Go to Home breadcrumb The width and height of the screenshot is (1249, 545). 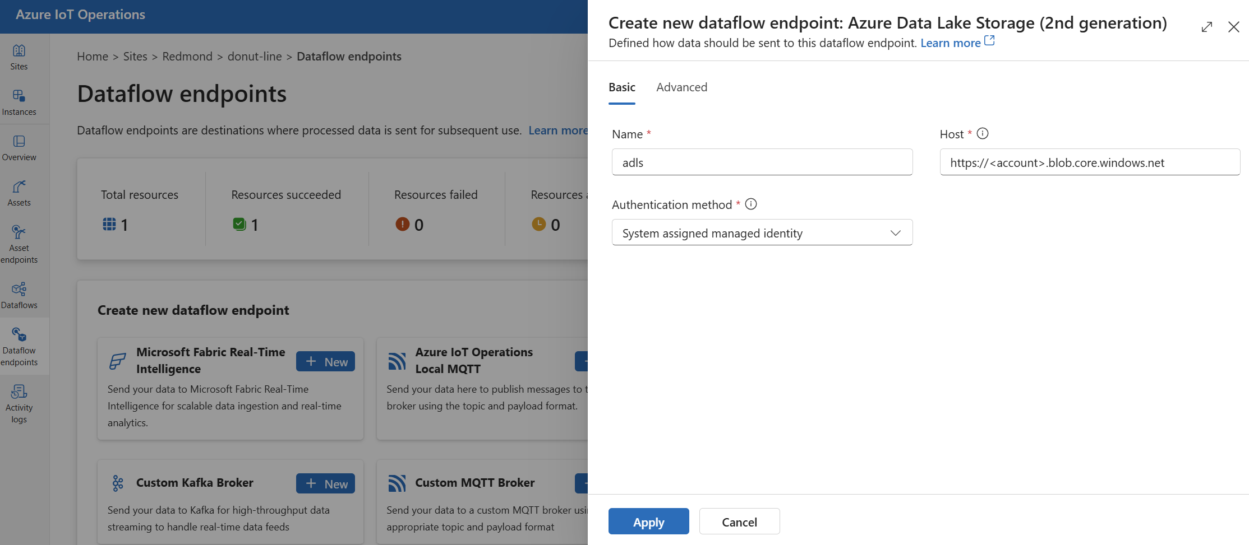pos(93,56)
